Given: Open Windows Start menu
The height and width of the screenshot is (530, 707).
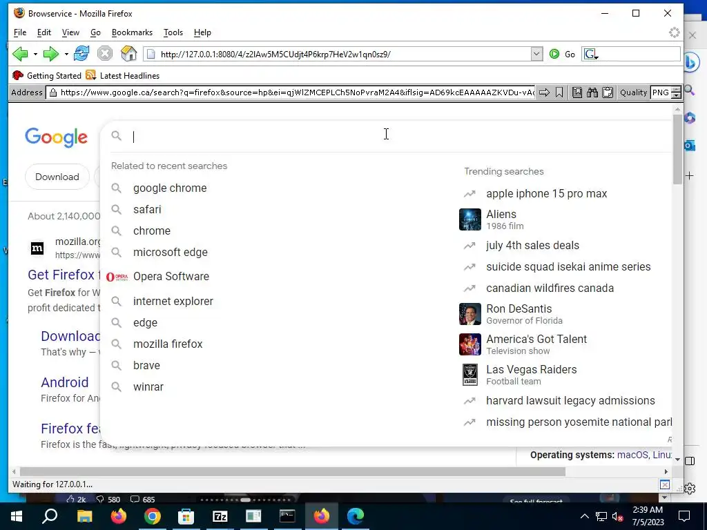Looking at the screenshot, I should (17, 516).
